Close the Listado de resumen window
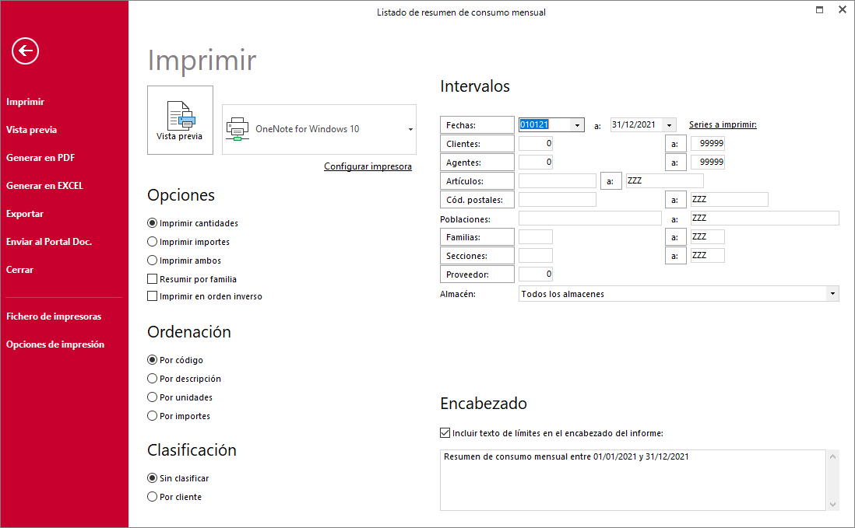 [x=842, y=9]
